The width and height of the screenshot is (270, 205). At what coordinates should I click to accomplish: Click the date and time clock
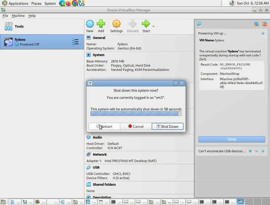(x=253, y=3)
